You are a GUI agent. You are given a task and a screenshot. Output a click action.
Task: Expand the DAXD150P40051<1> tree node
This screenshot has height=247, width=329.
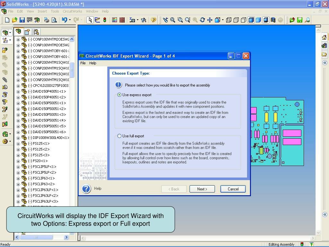click(x=18, y=92)
